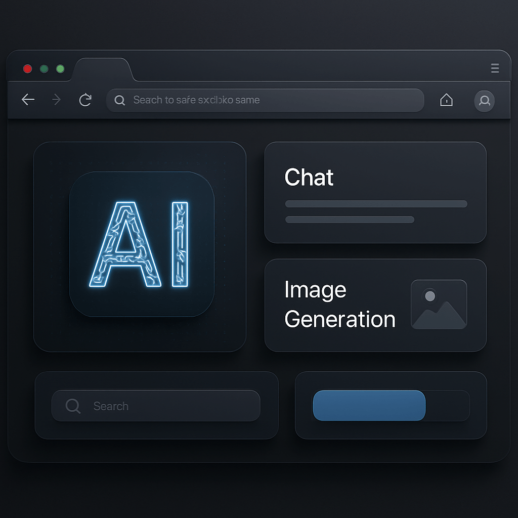Click the picture placeholder icon in Image Generation

pos(439,305)
